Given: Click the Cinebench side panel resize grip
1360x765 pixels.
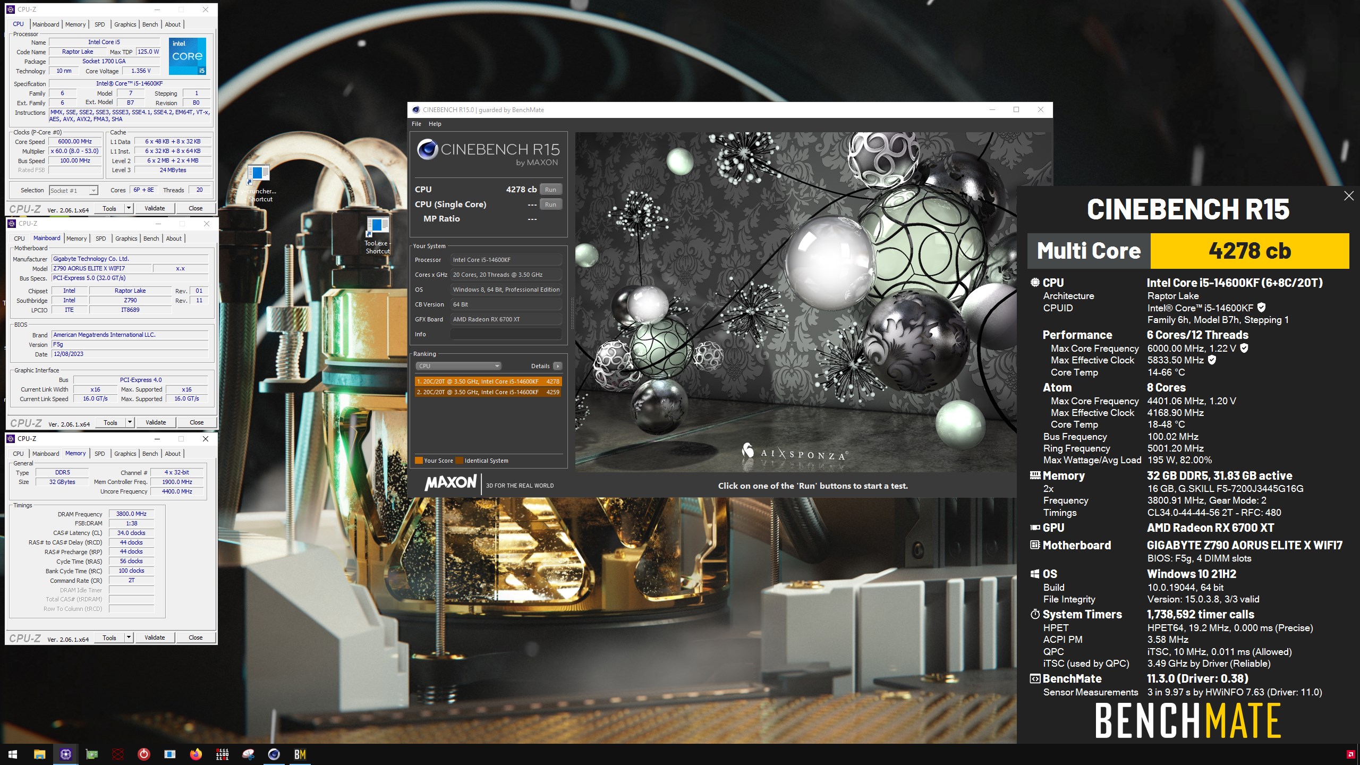Looking at the screenshot, I should 572,313.
